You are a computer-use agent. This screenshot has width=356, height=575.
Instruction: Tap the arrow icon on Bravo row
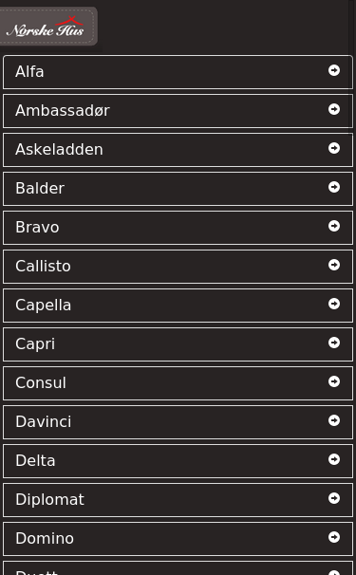(x=334, y=226)
